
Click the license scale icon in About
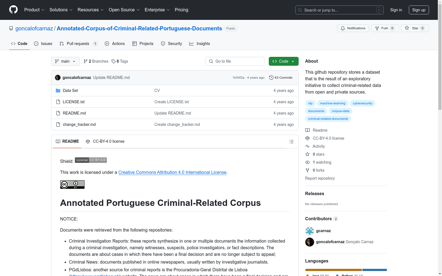307,138
